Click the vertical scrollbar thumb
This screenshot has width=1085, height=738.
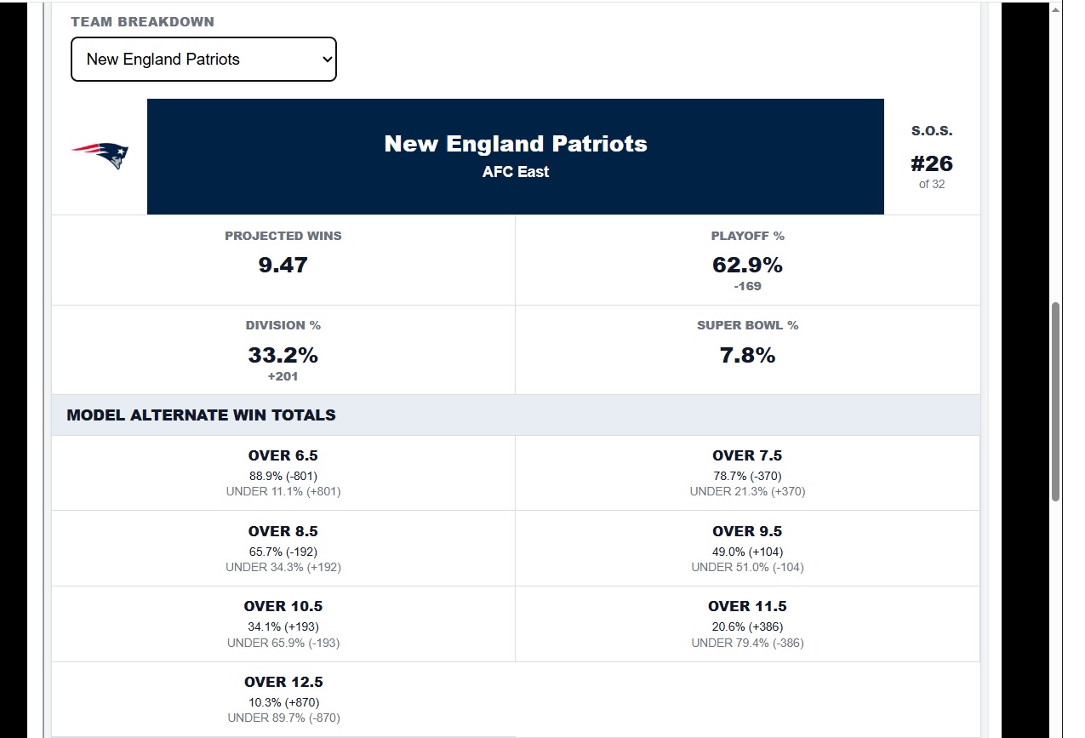click(1056, 402)
